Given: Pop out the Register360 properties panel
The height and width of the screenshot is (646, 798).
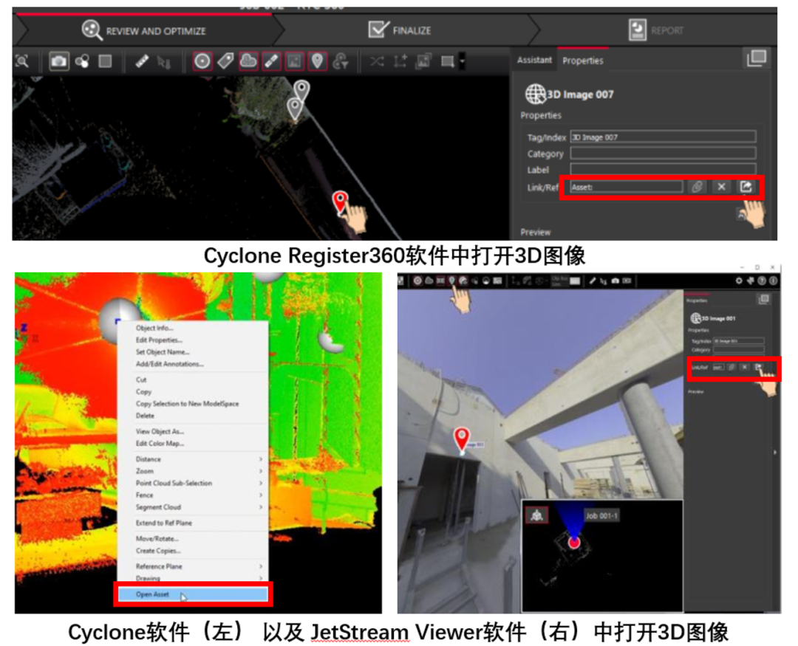Looking at the screenshot, I should pos(757,58).
